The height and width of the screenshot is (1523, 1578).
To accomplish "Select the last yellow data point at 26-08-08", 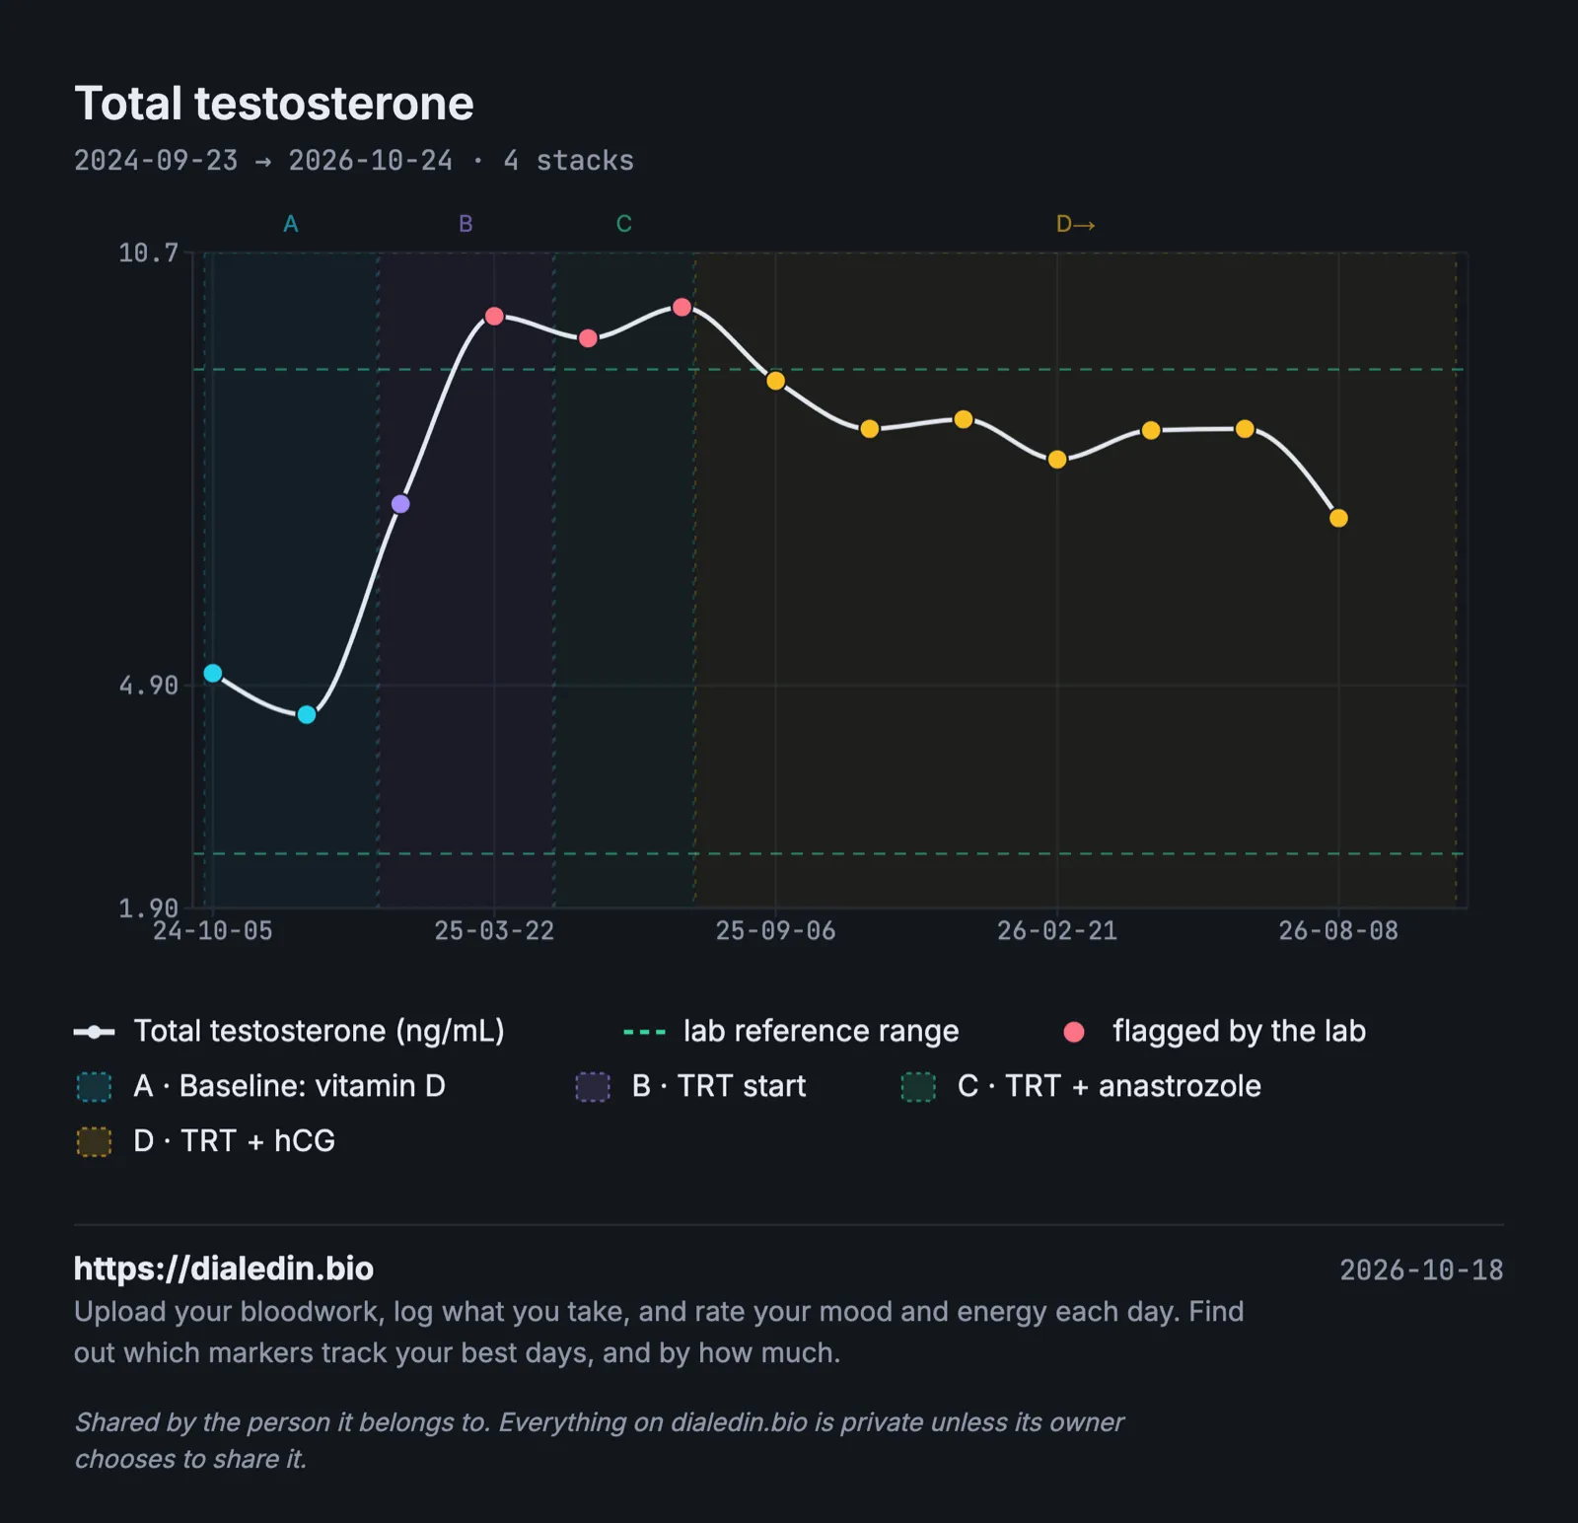I will click(1338, 518).
